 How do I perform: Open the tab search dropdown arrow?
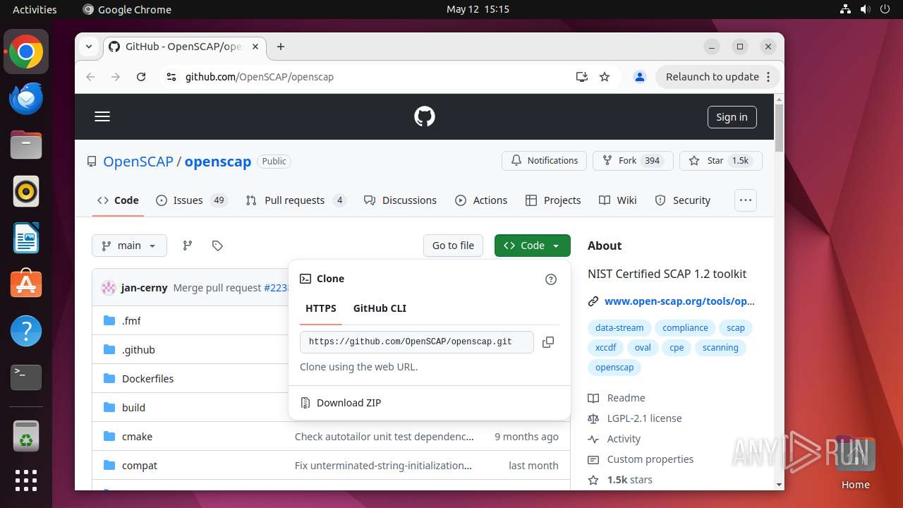point(89,47)
